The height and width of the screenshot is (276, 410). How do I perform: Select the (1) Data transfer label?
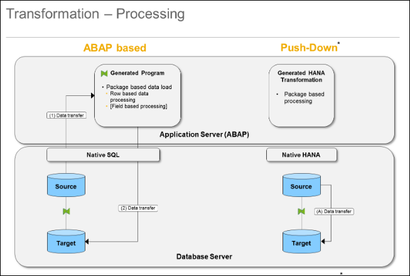(x=67, y=115)
